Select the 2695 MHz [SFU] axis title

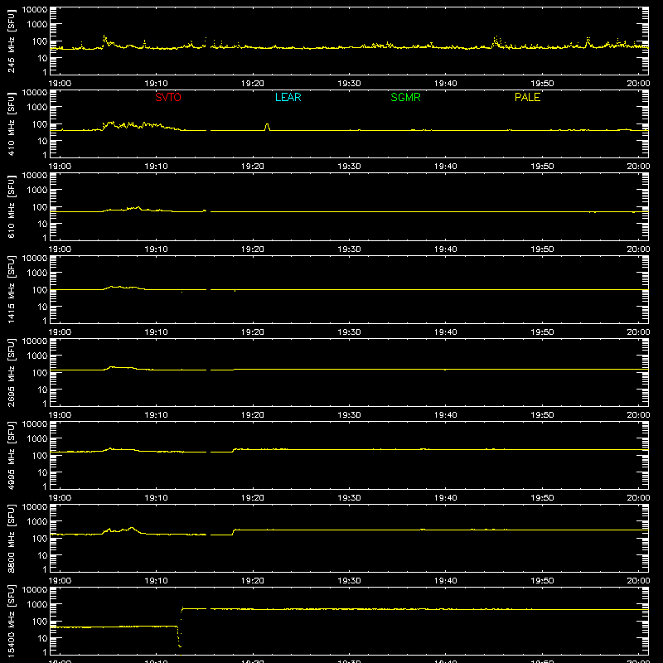(x=11, y=372)
